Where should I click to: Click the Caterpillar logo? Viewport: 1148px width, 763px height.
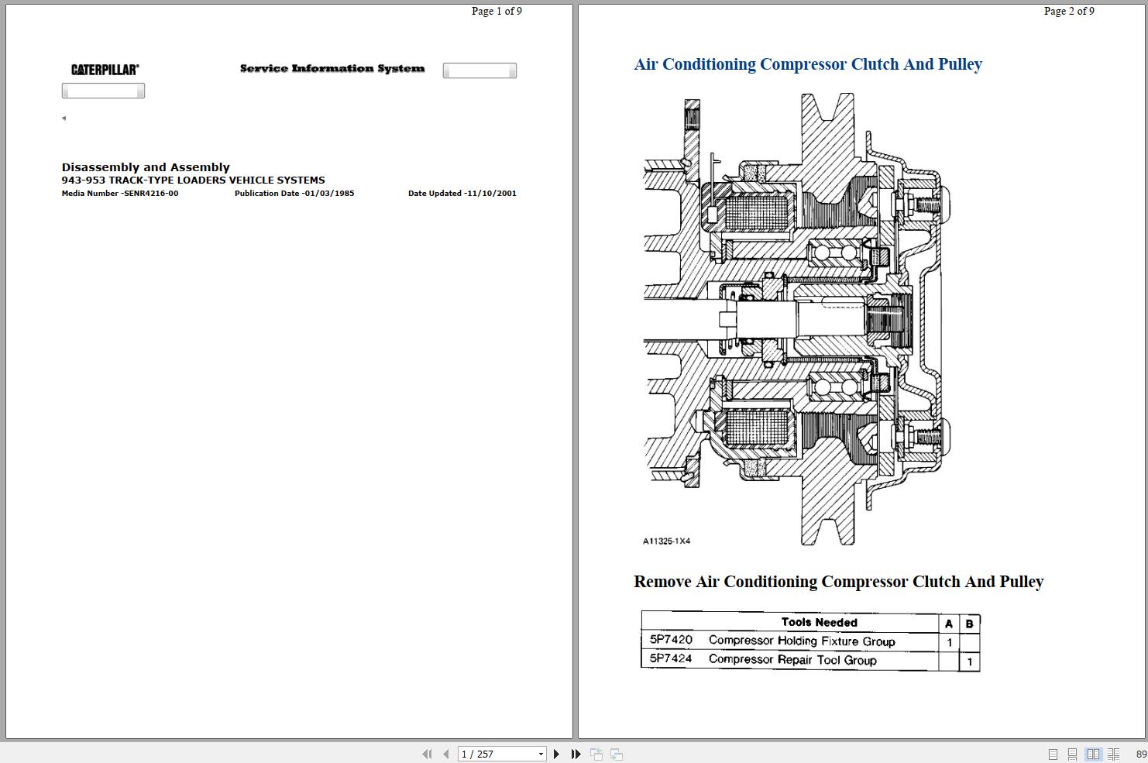tap(105, 70)
